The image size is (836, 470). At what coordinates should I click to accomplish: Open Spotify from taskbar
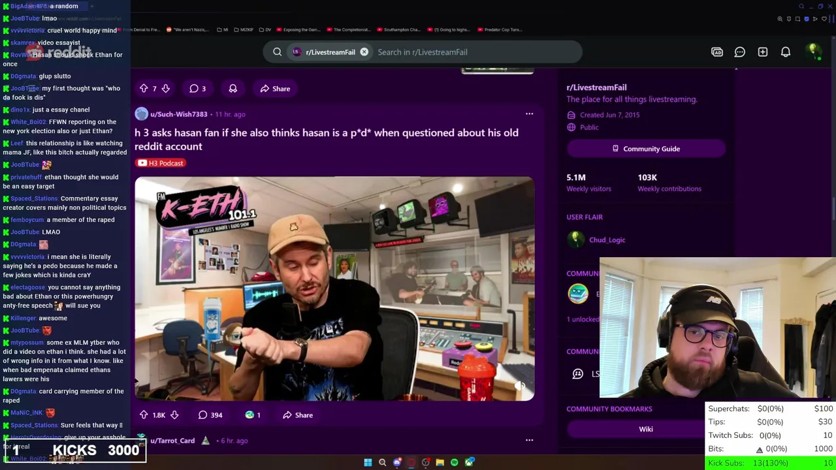(x=454, y=463)
